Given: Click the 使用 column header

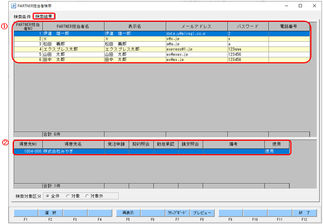Looking at the screenshot, I should click(277, 144).
